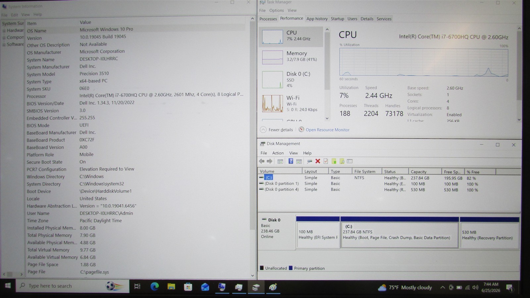This screenshot has width=530, height=298.
Task: Open the Action menu in Disk Management
Action: click(278, 153)
